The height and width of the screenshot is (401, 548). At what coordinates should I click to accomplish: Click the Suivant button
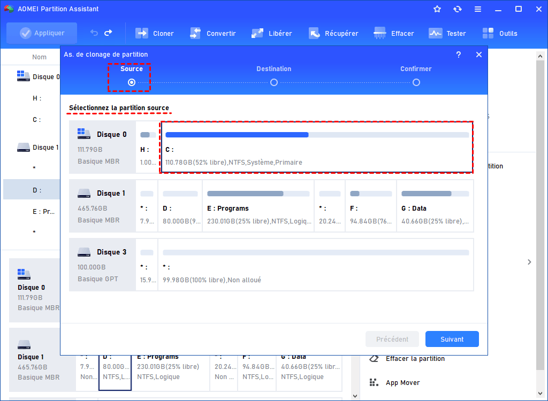452,339
